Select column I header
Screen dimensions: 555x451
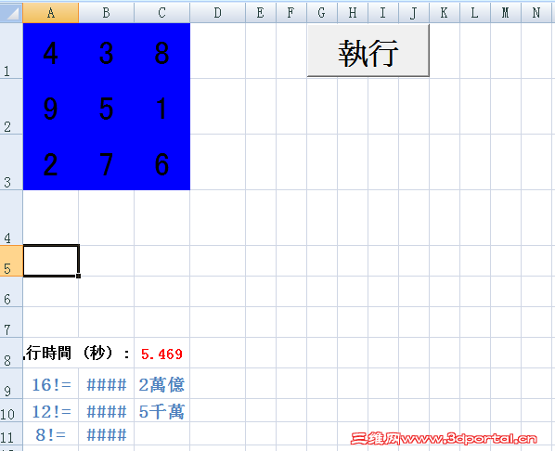coord(383,13)
